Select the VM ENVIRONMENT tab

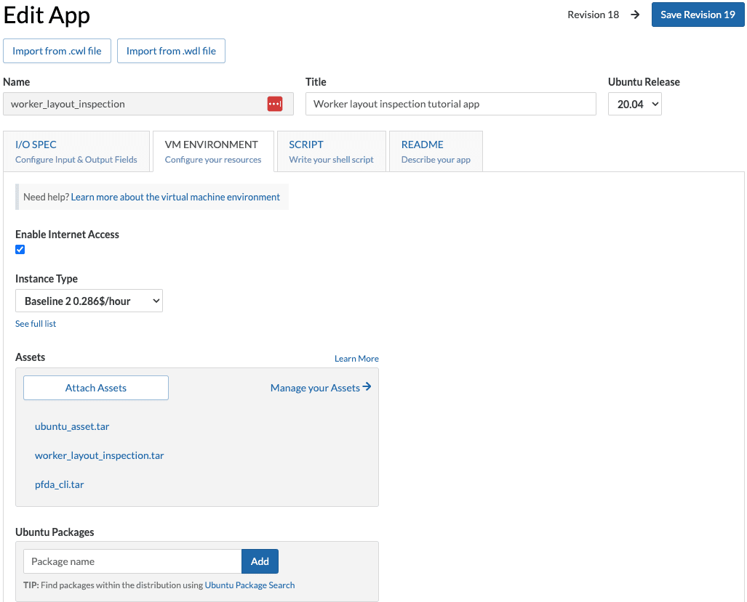(212, 151)
